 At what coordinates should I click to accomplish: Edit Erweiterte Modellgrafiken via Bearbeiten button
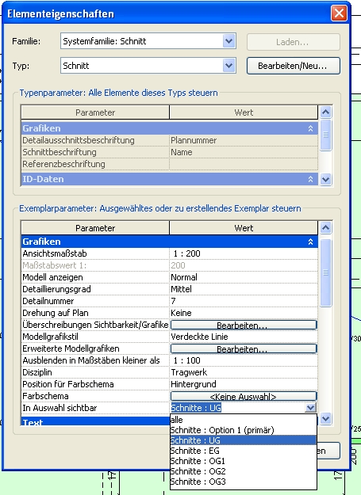[x=244, y=348]
